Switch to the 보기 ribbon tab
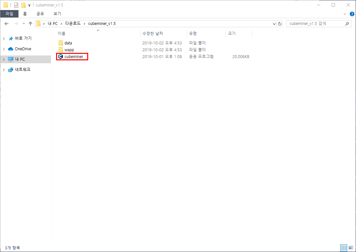This screenshot has width=356, height=252. 57,14
